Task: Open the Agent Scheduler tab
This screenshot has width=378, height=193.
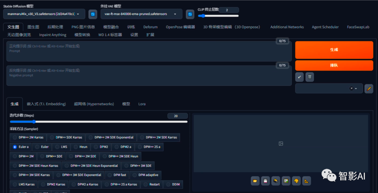Action: point(325,27)
